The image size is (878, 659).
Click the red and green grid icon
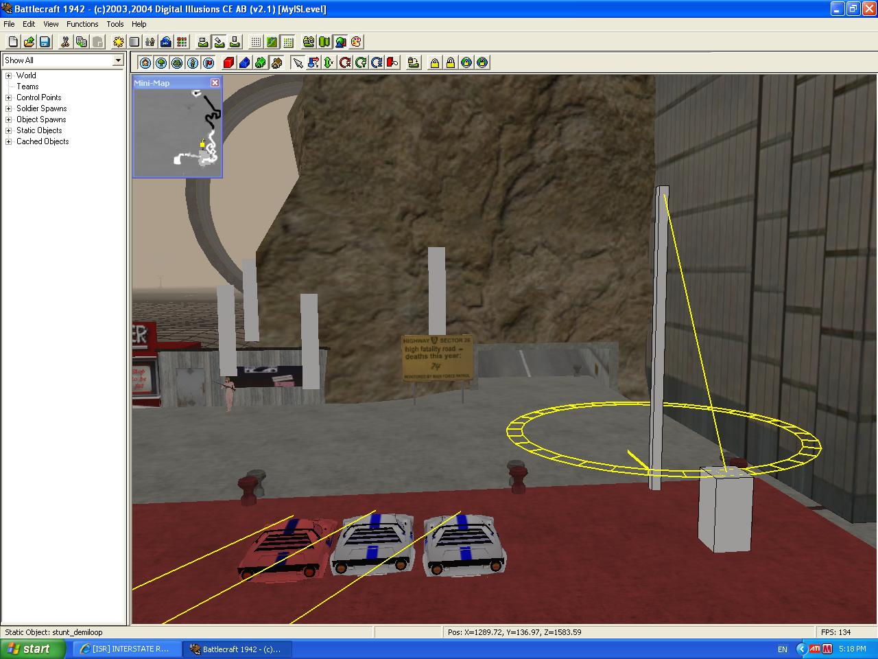click(182, 42)
